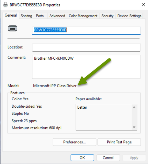The image size is (148, 164).
Task: Switch to the Device Settings tab
Action: 129,16
